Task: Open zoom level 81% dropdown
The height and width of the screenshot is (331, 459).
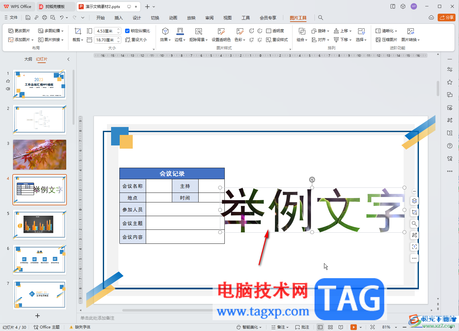Action: tap(390, 327)
